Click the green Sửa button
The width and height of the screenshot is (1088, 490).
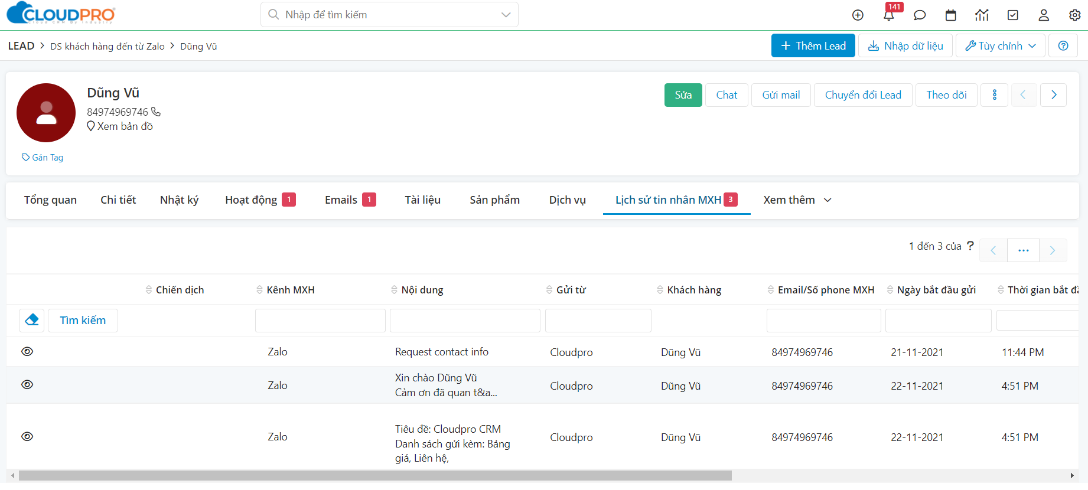point(683,95)
